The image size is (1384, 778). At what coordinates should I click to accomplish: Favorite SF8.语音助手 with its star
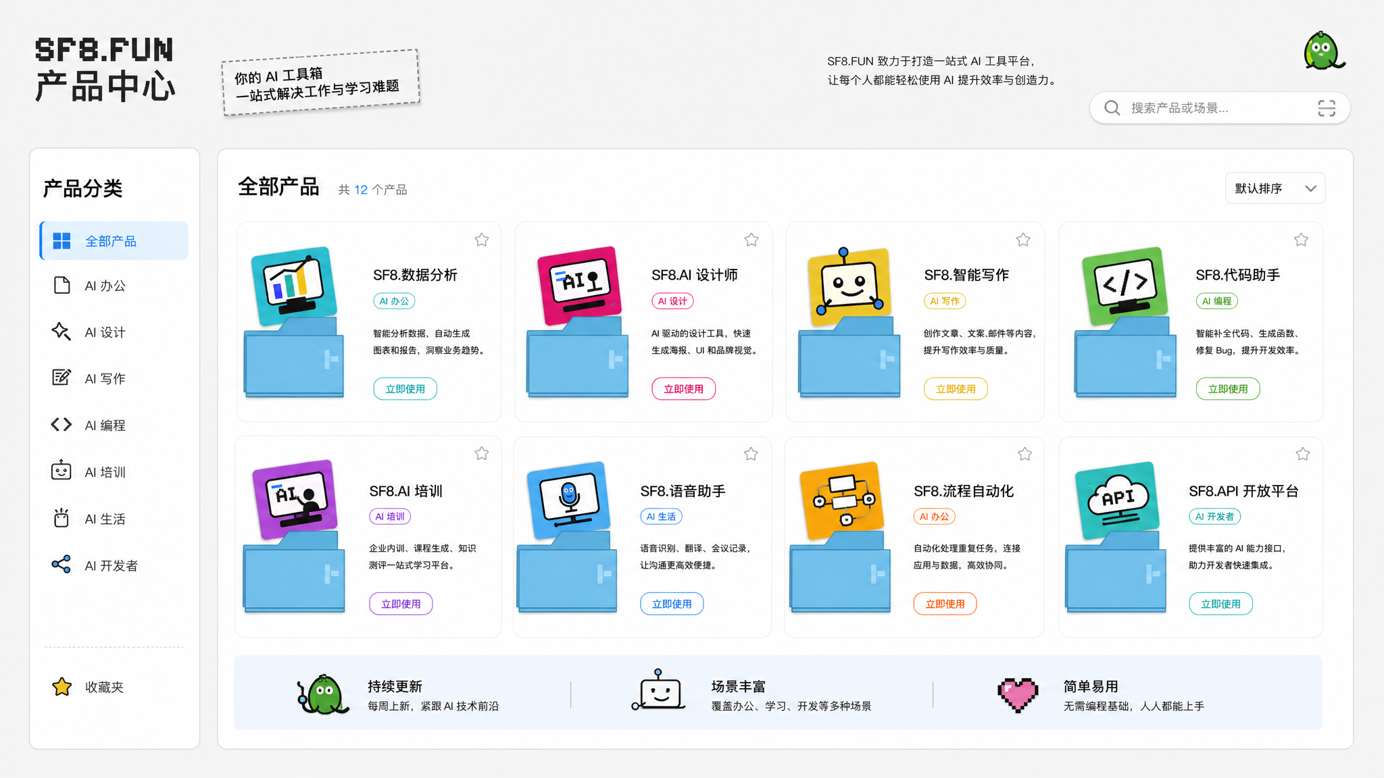[751, 454]
